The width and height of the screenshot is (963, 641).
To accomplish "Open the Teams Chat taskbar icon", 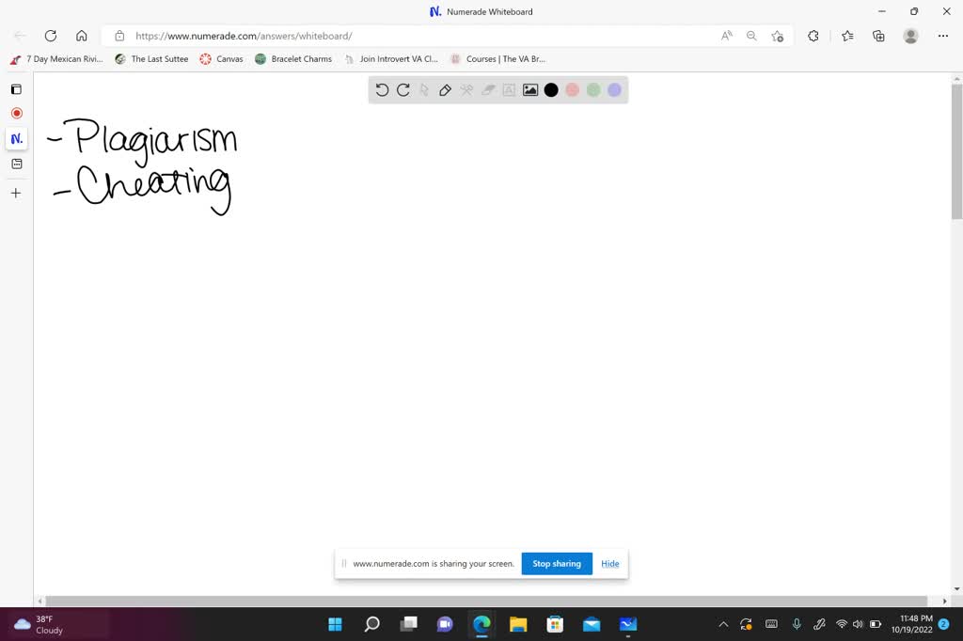I will pyautogui.click(x=445, y=624).
